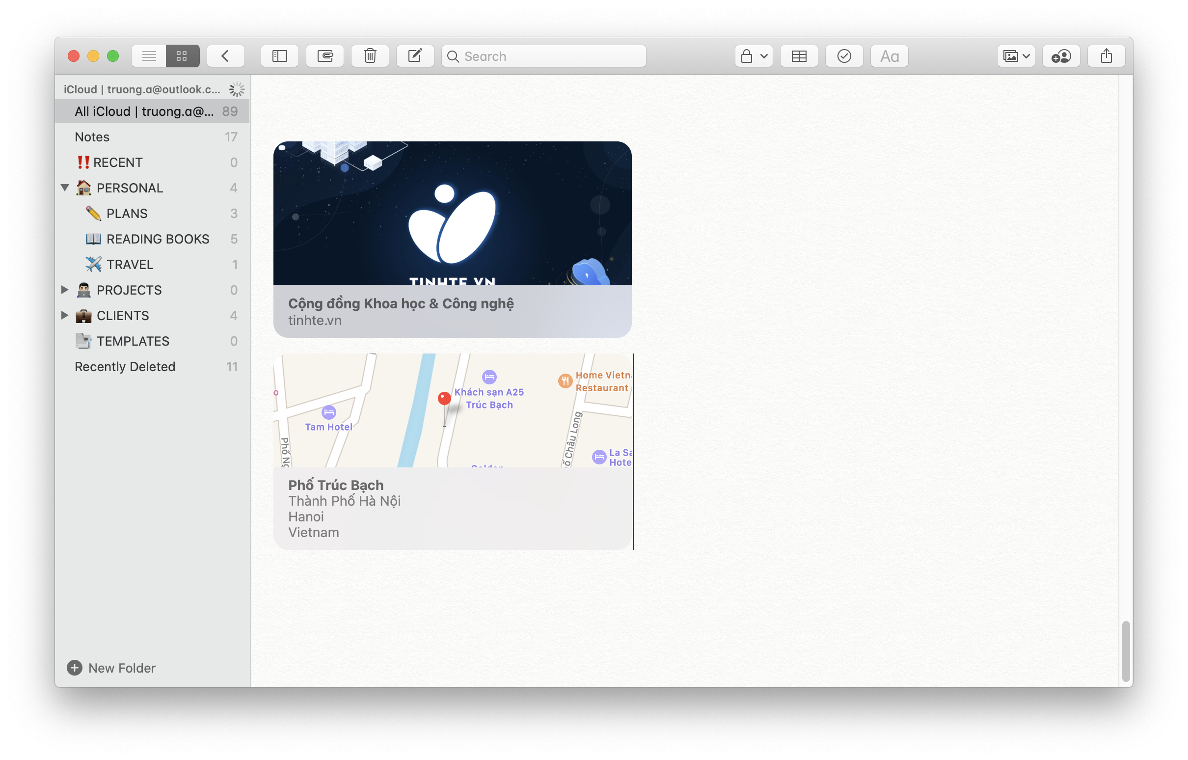Select All iCloud folder
1188x760 pixels.
pos(152,111)
